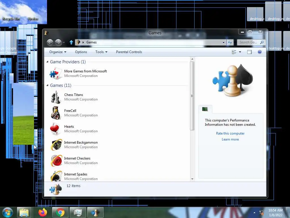Select the Internet Backgammon dice icon
Viewport: 290px width, 218px height.
56,145
